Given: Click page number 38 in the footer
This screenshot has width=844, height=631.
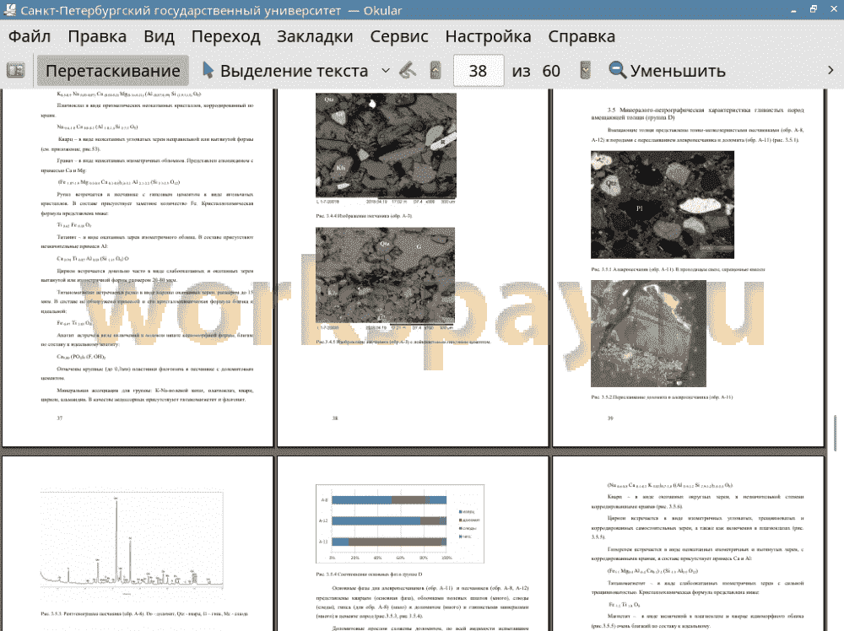Looking at the screenshot, I should pyautogui.click(x=335, y=418).
